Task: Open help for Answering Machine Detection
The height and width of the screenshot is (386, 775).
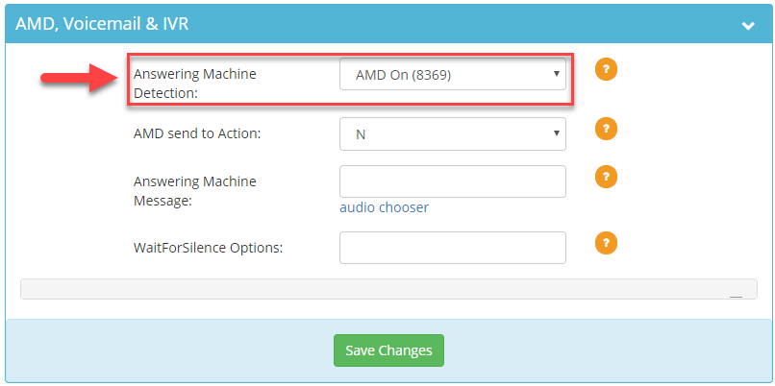Action: point(606,69)
